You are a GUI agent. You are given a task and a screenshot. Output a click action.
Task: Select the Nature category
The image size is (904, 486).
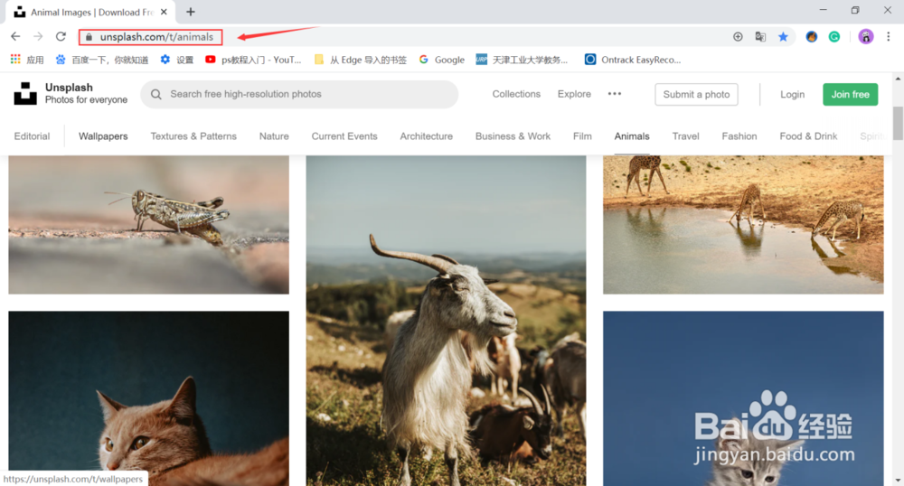[x=274, y=136]
